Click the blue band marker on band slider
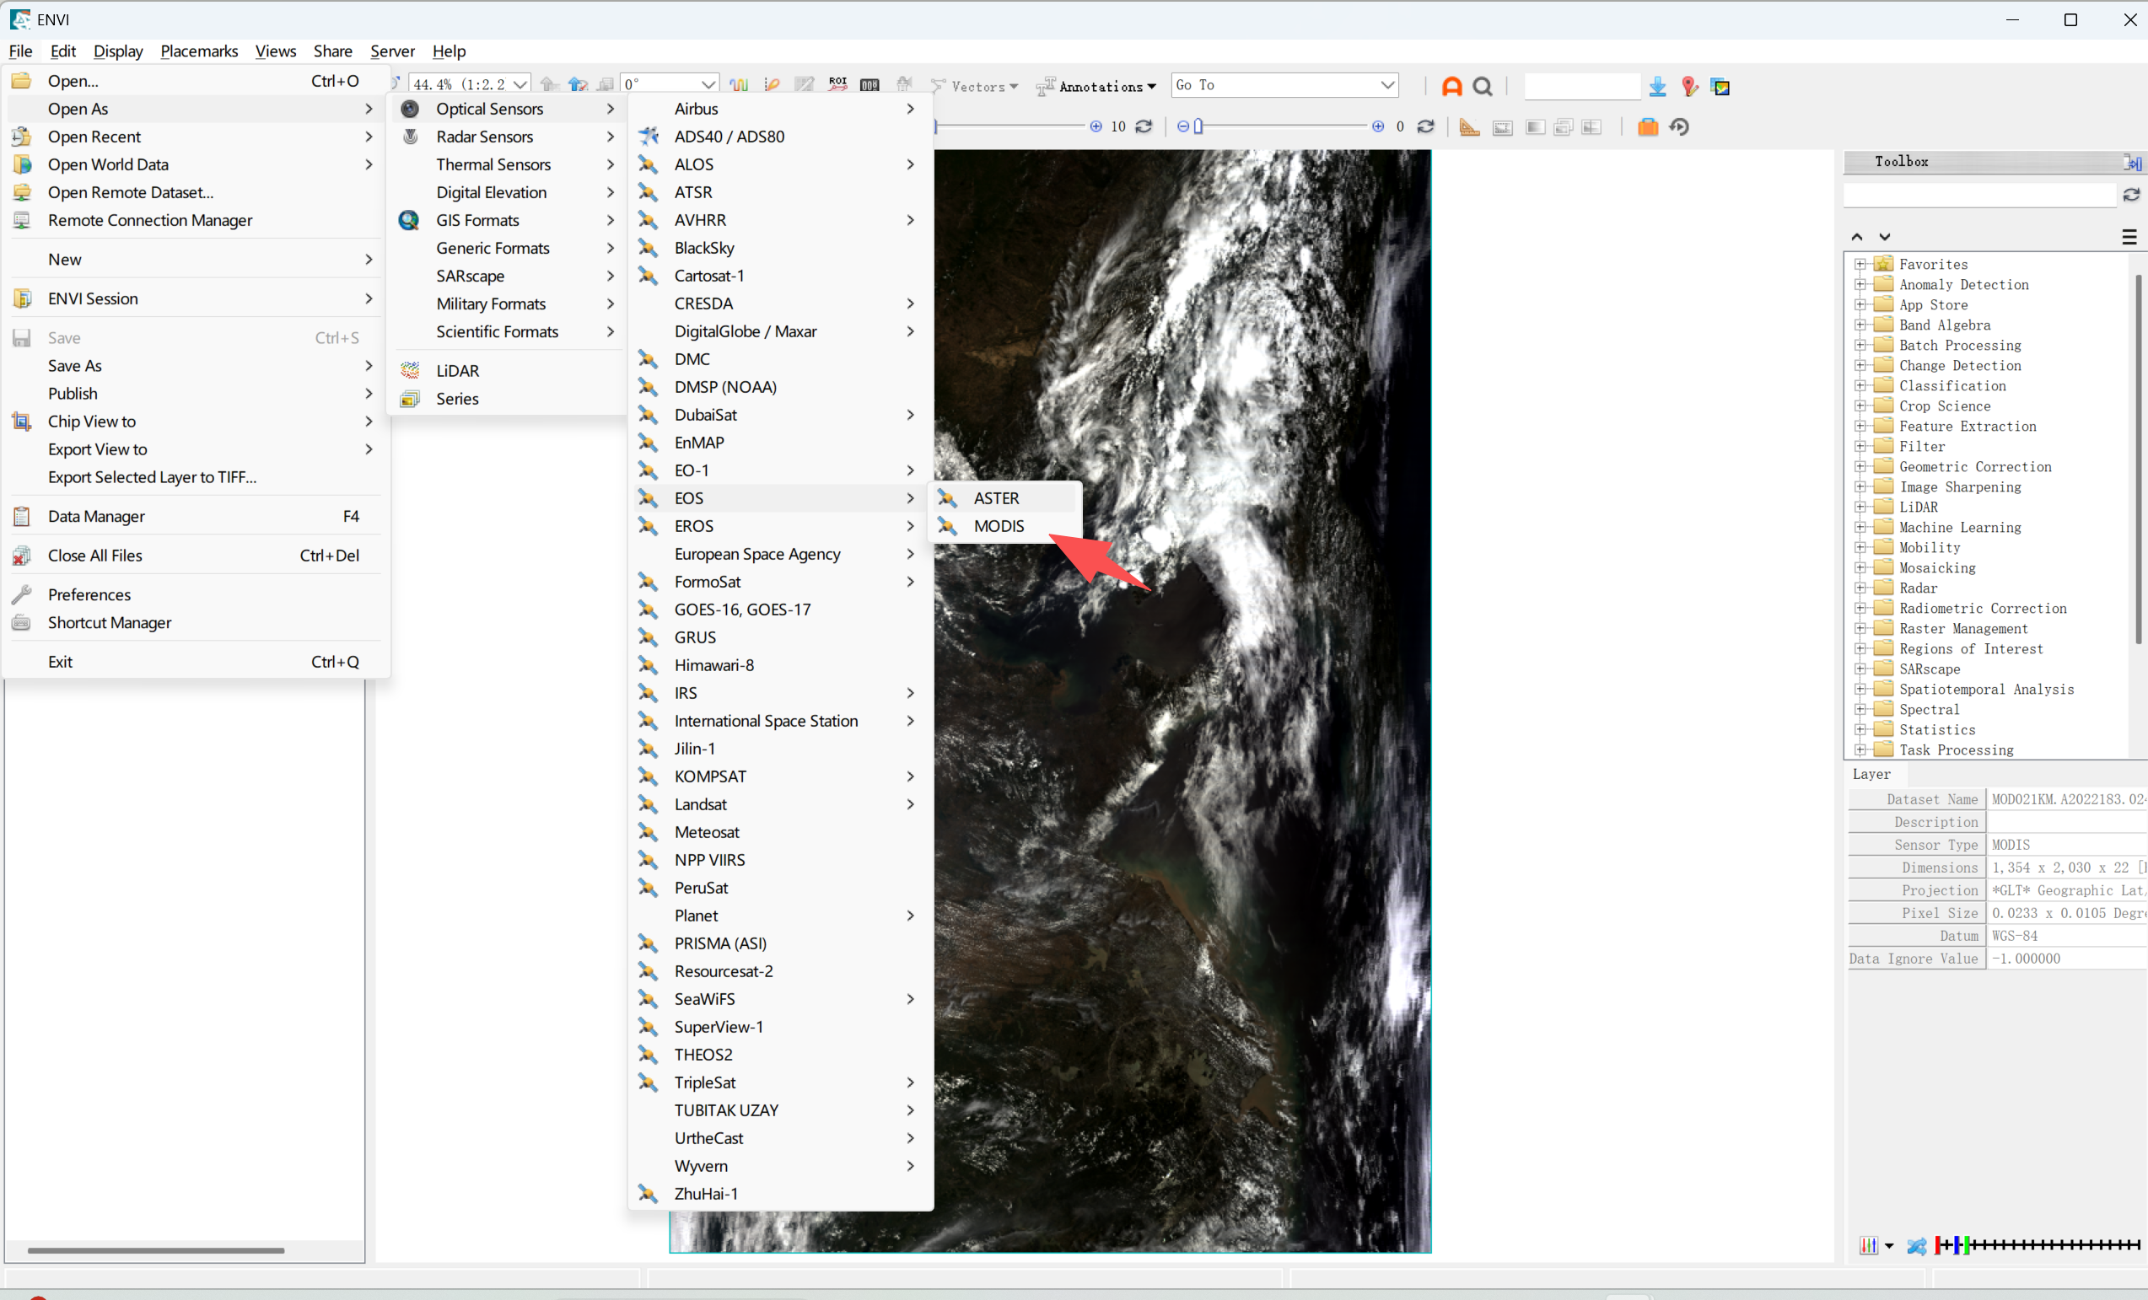This screenshot has height=1300, width=2148. pos(1957,1245)
